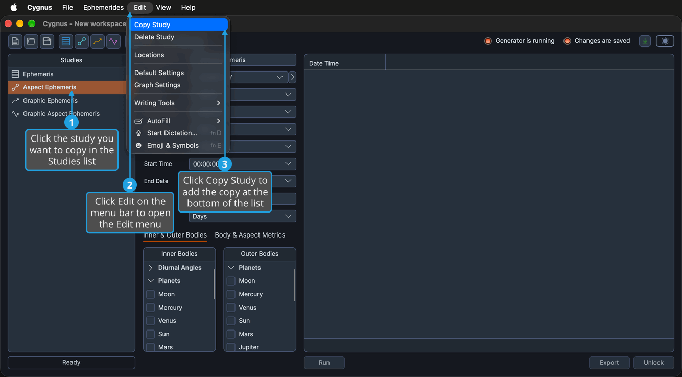682x377 pixels.
Task: Expand Diurnal Angles in Inner Bodies
Action: tap(151, 268)
